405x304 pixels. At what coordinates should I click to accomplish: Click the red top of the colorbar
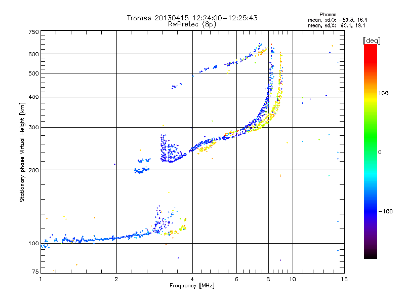coord(371,52)
